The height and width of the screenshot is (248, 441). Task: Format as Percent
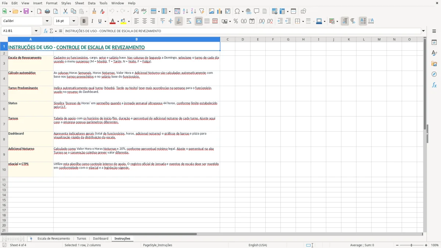click(236, 21)
